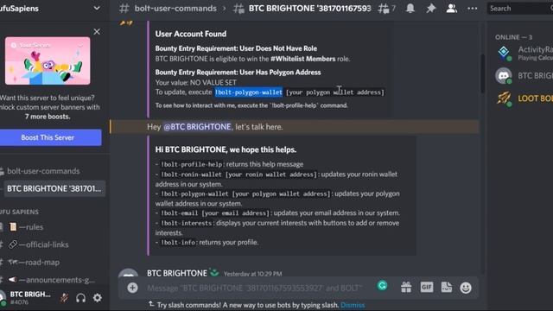Click the highlighted !bolt-polygon-wallet command

(249, 92)
